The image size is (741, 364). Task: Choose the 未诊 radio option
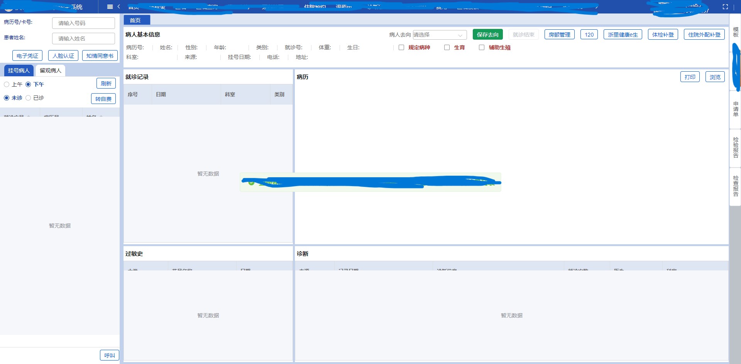7,98
